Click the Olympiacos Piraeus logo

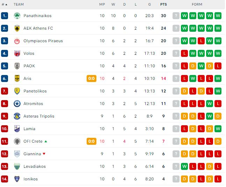(17, 41)
